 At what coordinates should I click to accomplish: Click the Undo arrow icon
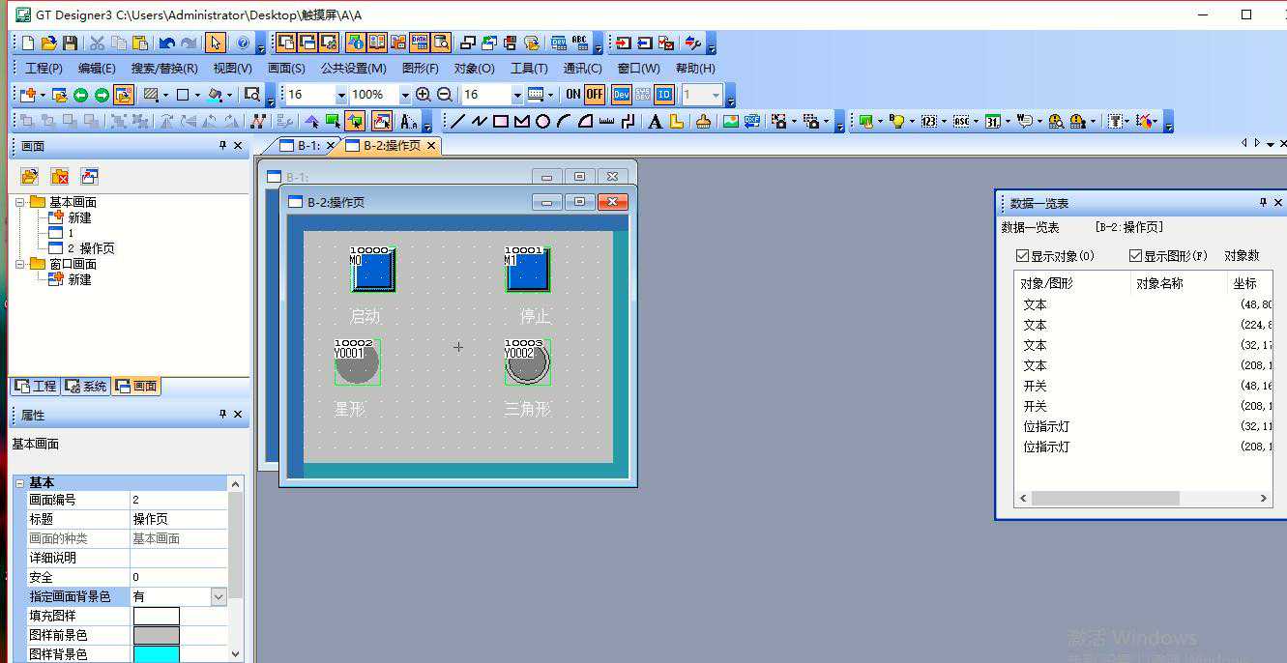[166, 43]
